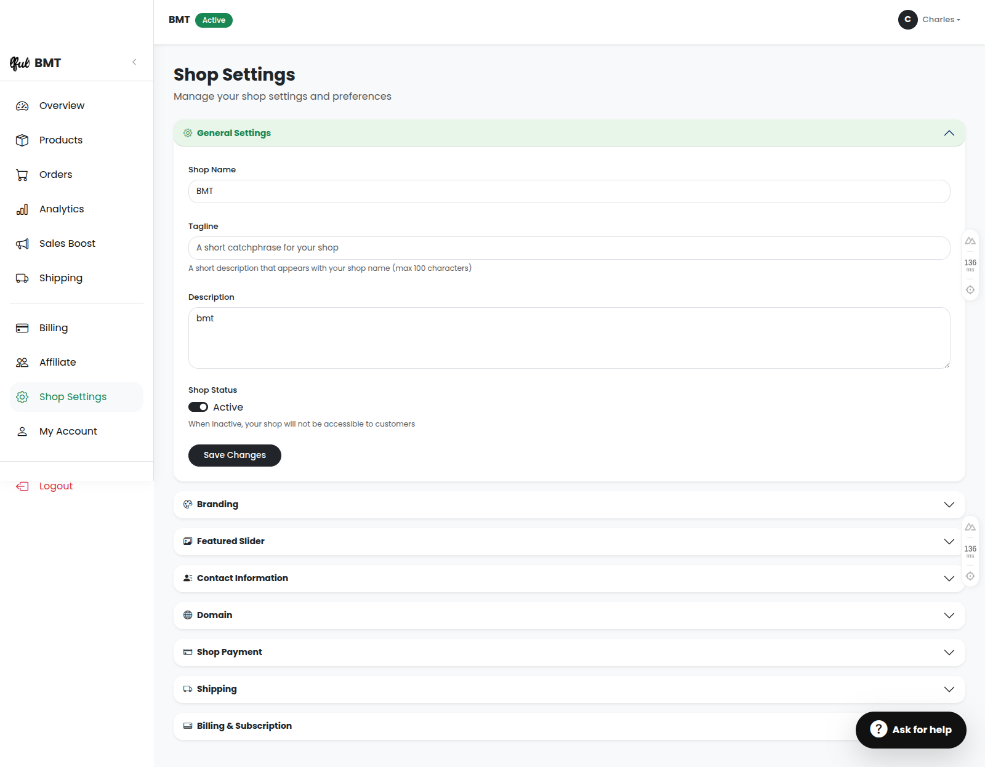Click the Shop Payment card icon
The width and height of the screenshot is (985, 767).
coord(188,652)
